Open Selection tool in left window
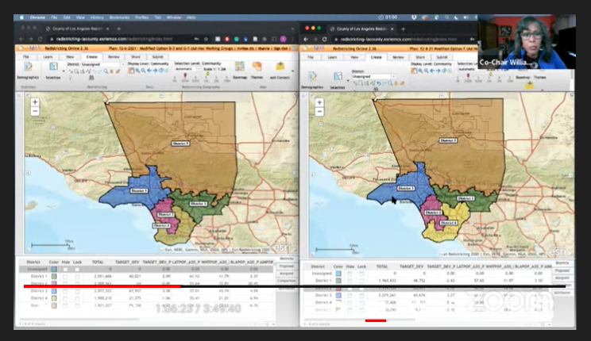The height and width of the screenshot is (341, 591). click(x=53, y=71)
